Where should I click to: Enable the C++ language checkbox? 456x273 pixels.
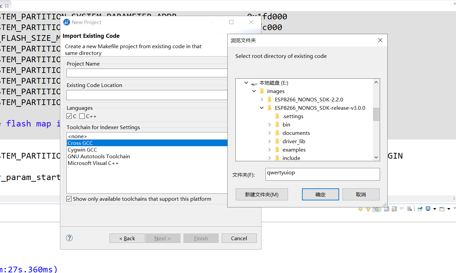(x=82, y=116)
